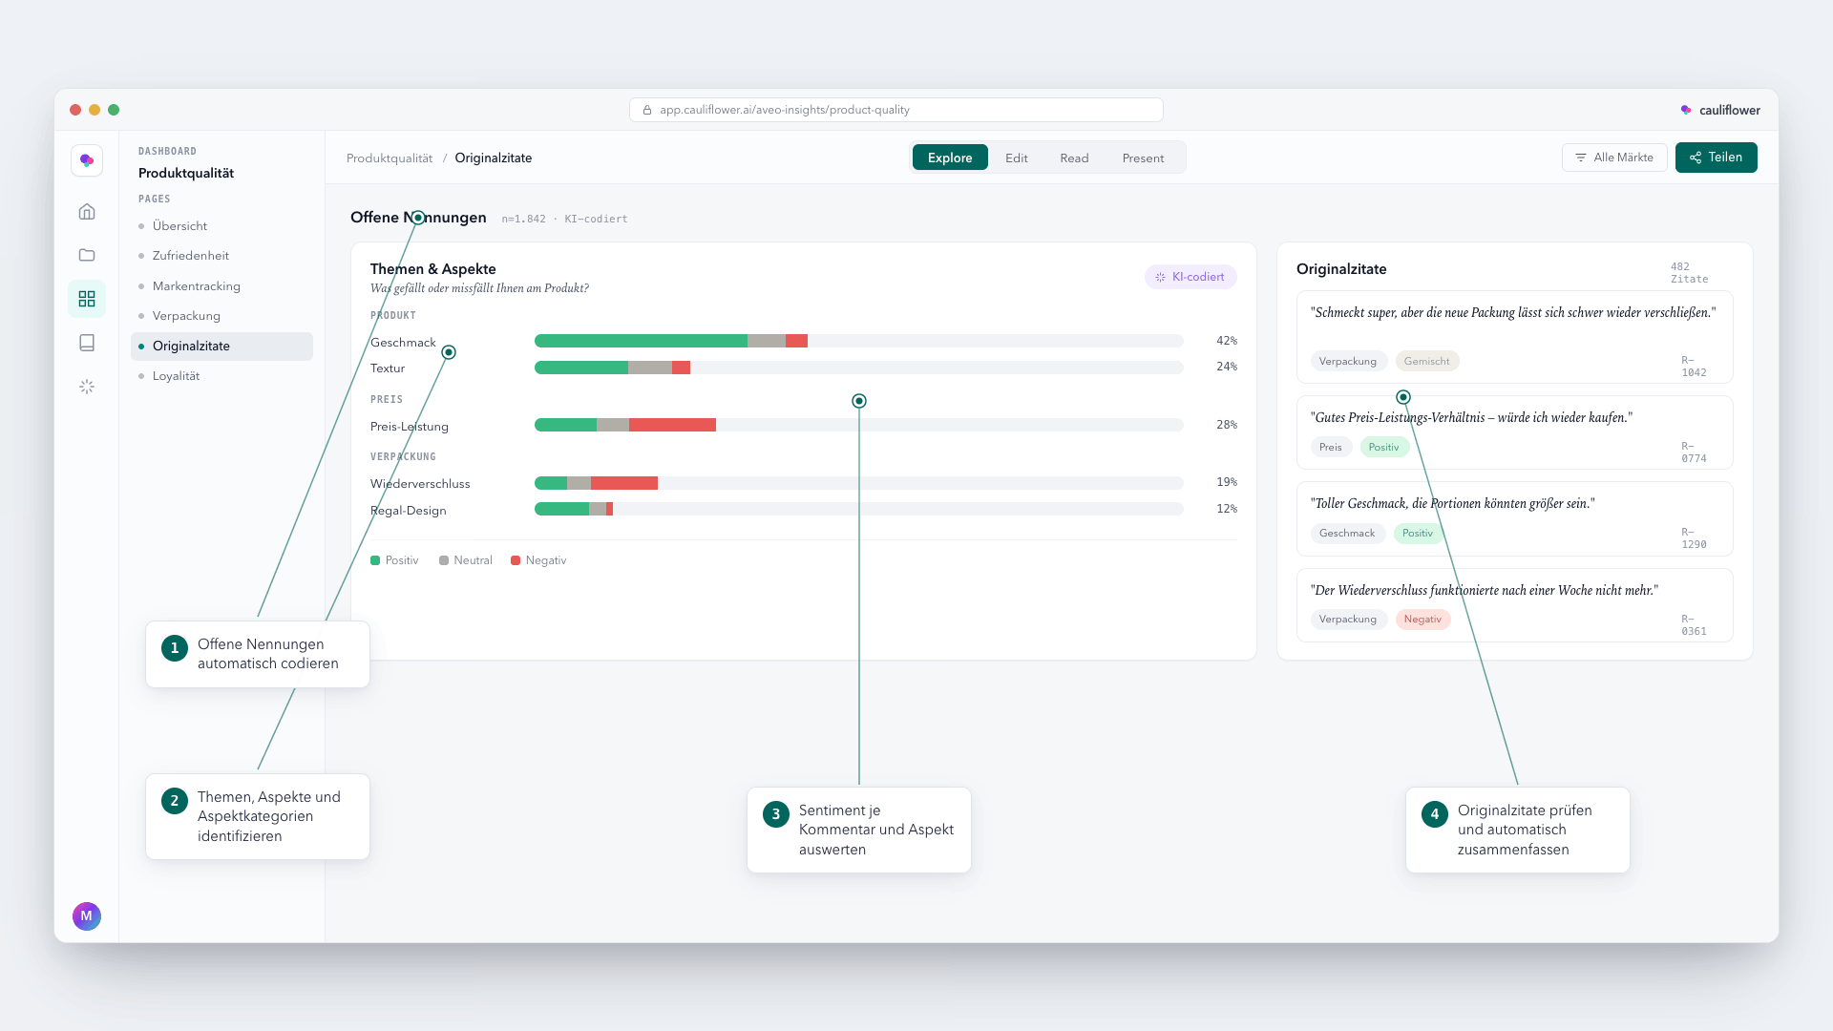The height and width of the screenshot is (1031, 1833).
Task: Open the home icon in sidebar
Action: tap(87, 212)
